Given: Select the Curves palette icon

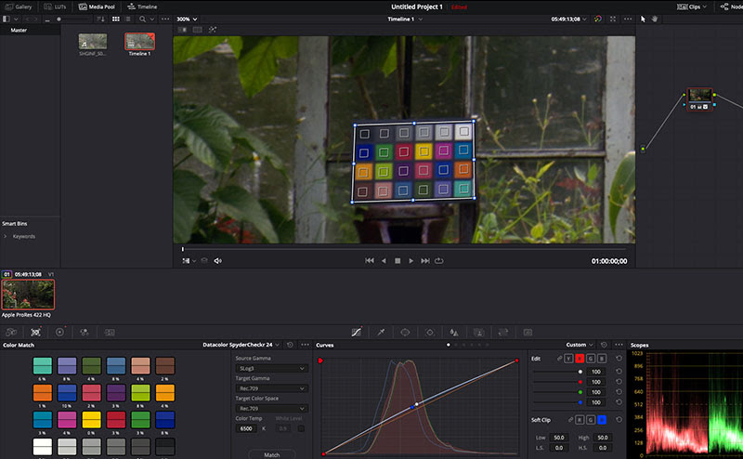Looking at the screenshot, I should click(x=357, y=333).
